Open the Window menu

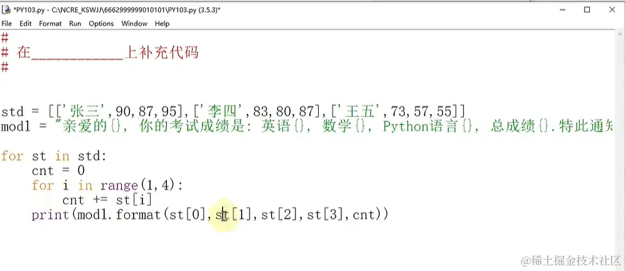coord(134,23)
